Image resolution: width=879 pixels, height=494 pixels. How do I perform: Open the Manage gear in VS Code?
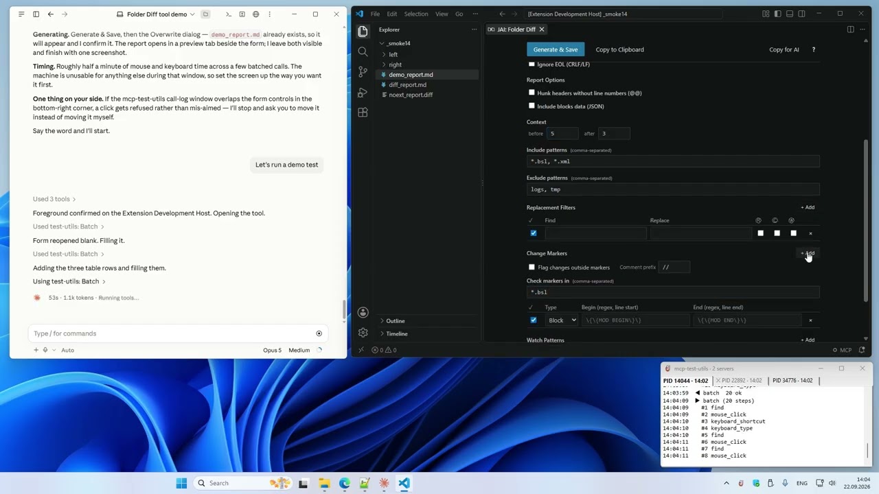pos(363,333)
